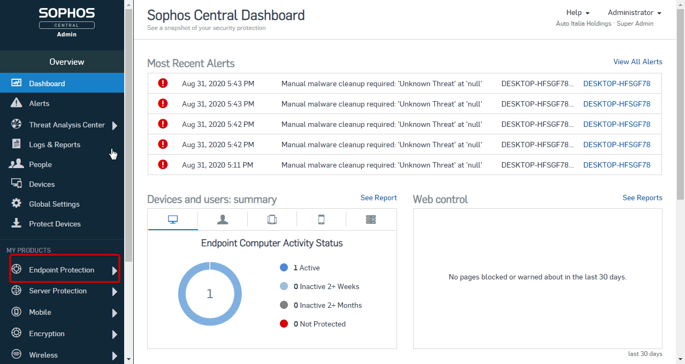Image resolution: width=685 pixels, height=364 pixels.
Task: Click the Threat Analysis Center icon
Action: coord(17,124)
